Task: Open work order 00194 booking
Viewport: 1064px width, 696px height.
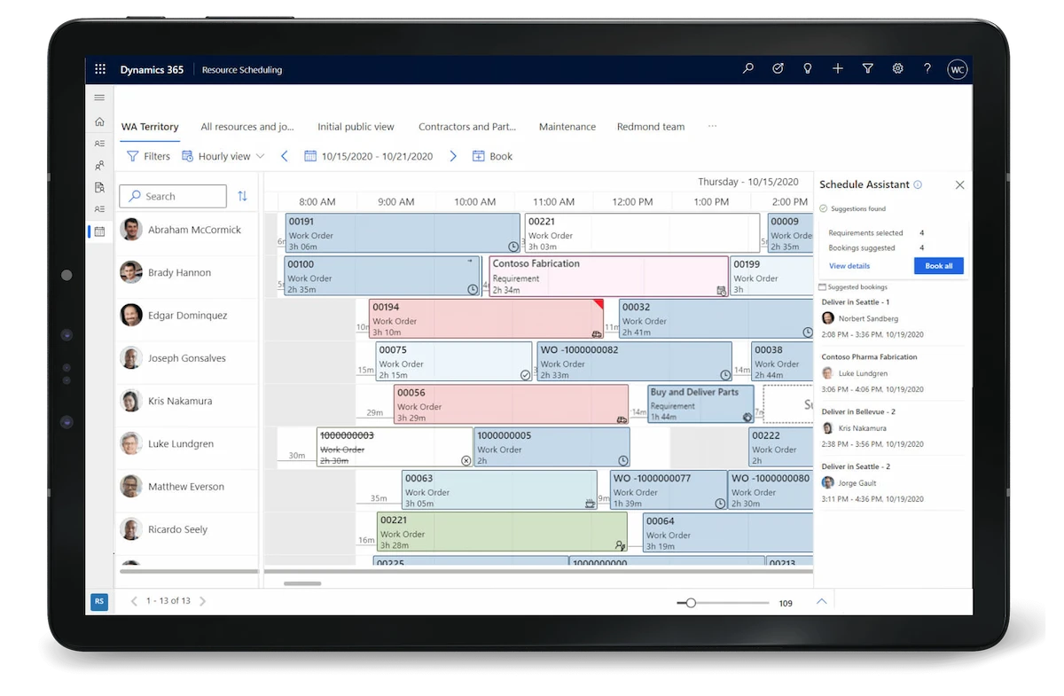Action: 486,318
